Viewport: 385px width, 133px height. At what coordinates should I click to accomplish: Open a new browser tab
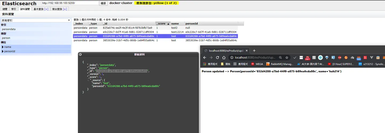click(x=254, y=50)
